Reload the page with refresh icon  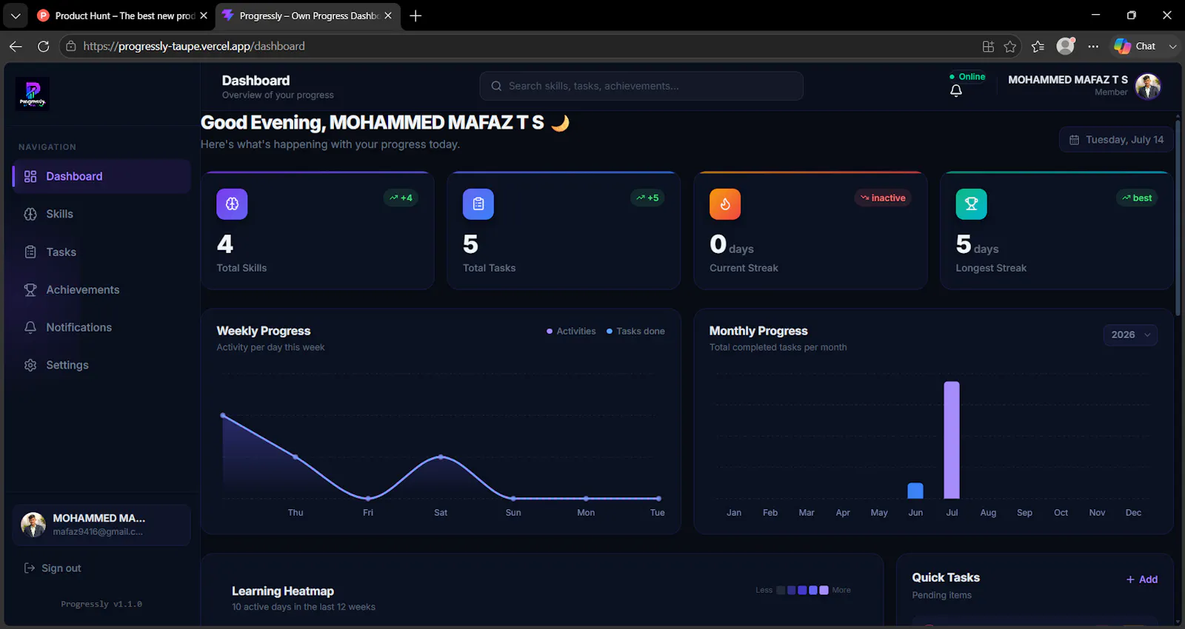[43, 46]
